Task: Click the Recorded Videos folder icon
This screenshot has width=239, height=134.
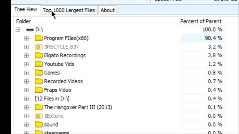Action: click(x=38, y=81)
